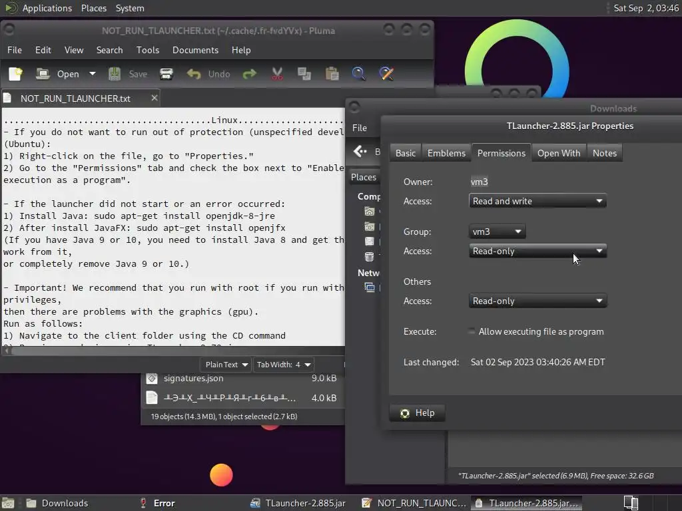Switch to the Open With tab

coord(559,153)
